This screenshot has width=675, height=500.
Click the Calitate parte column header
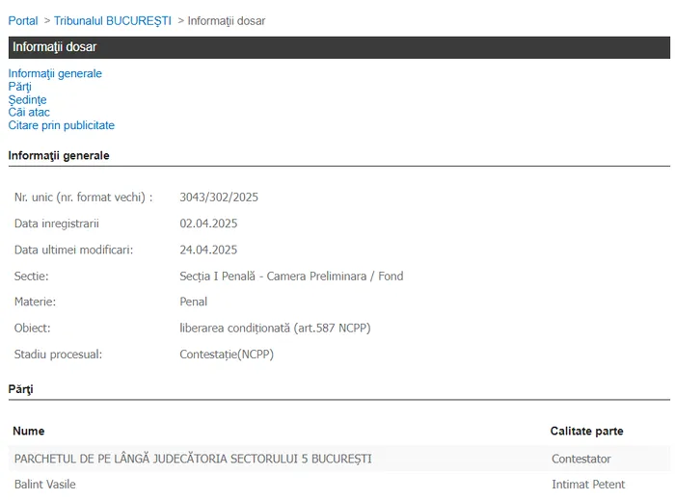pos(586,431)
